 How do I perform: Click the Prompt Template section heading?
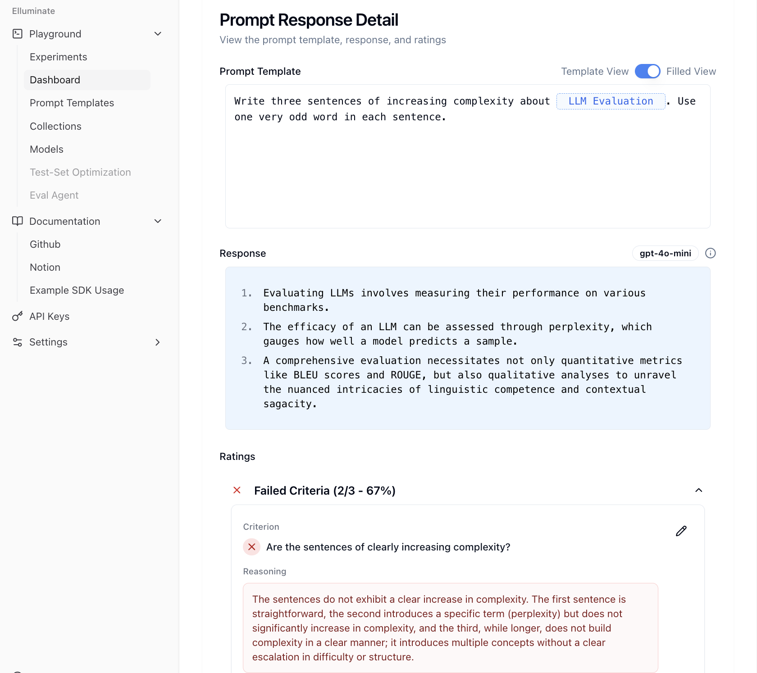(x=260, y=71)
